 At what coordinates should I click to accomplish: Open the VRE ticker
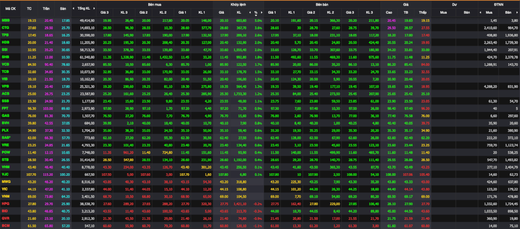[x=5, y=144]
